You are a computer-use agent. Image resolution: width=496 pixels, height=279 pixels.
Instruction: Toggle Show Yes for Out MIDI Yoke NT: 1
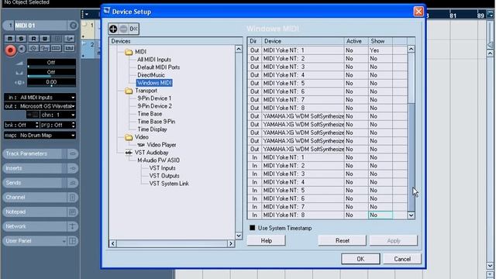381,50
